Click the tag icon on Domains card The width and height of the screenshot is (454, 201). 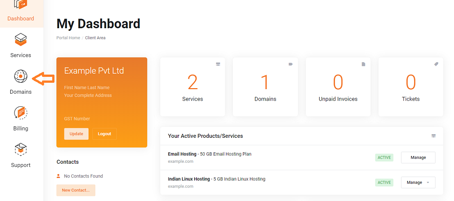[291, 65]
